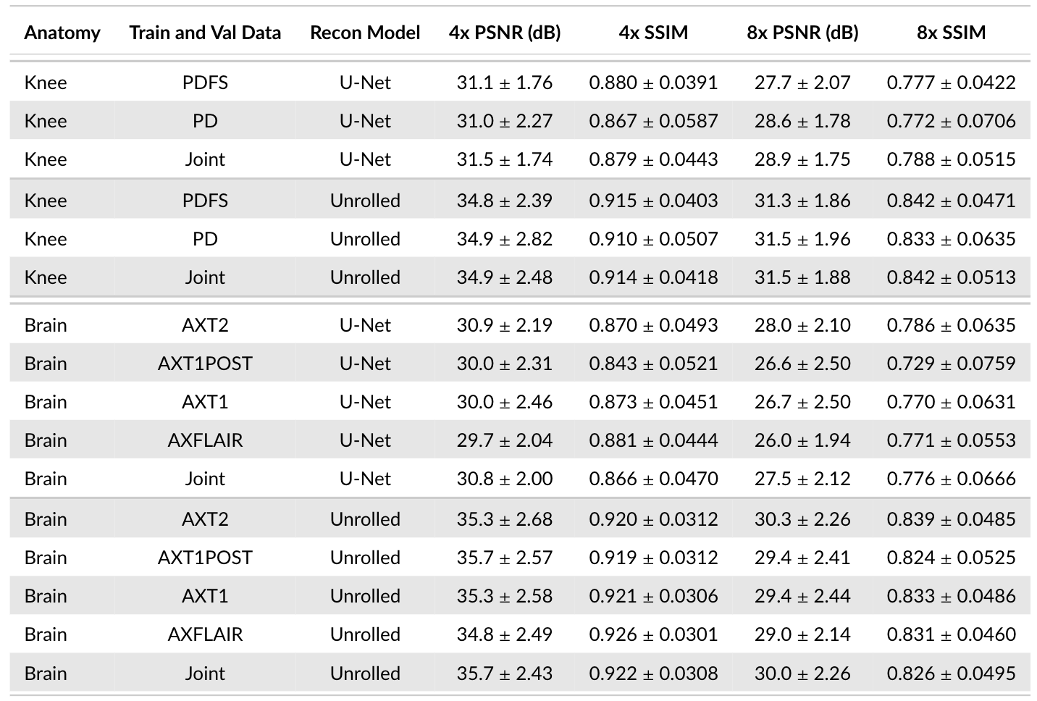Click the 4x SSIM column header
This screenshot has height=701, width=1037.
[x=653, y=33]
